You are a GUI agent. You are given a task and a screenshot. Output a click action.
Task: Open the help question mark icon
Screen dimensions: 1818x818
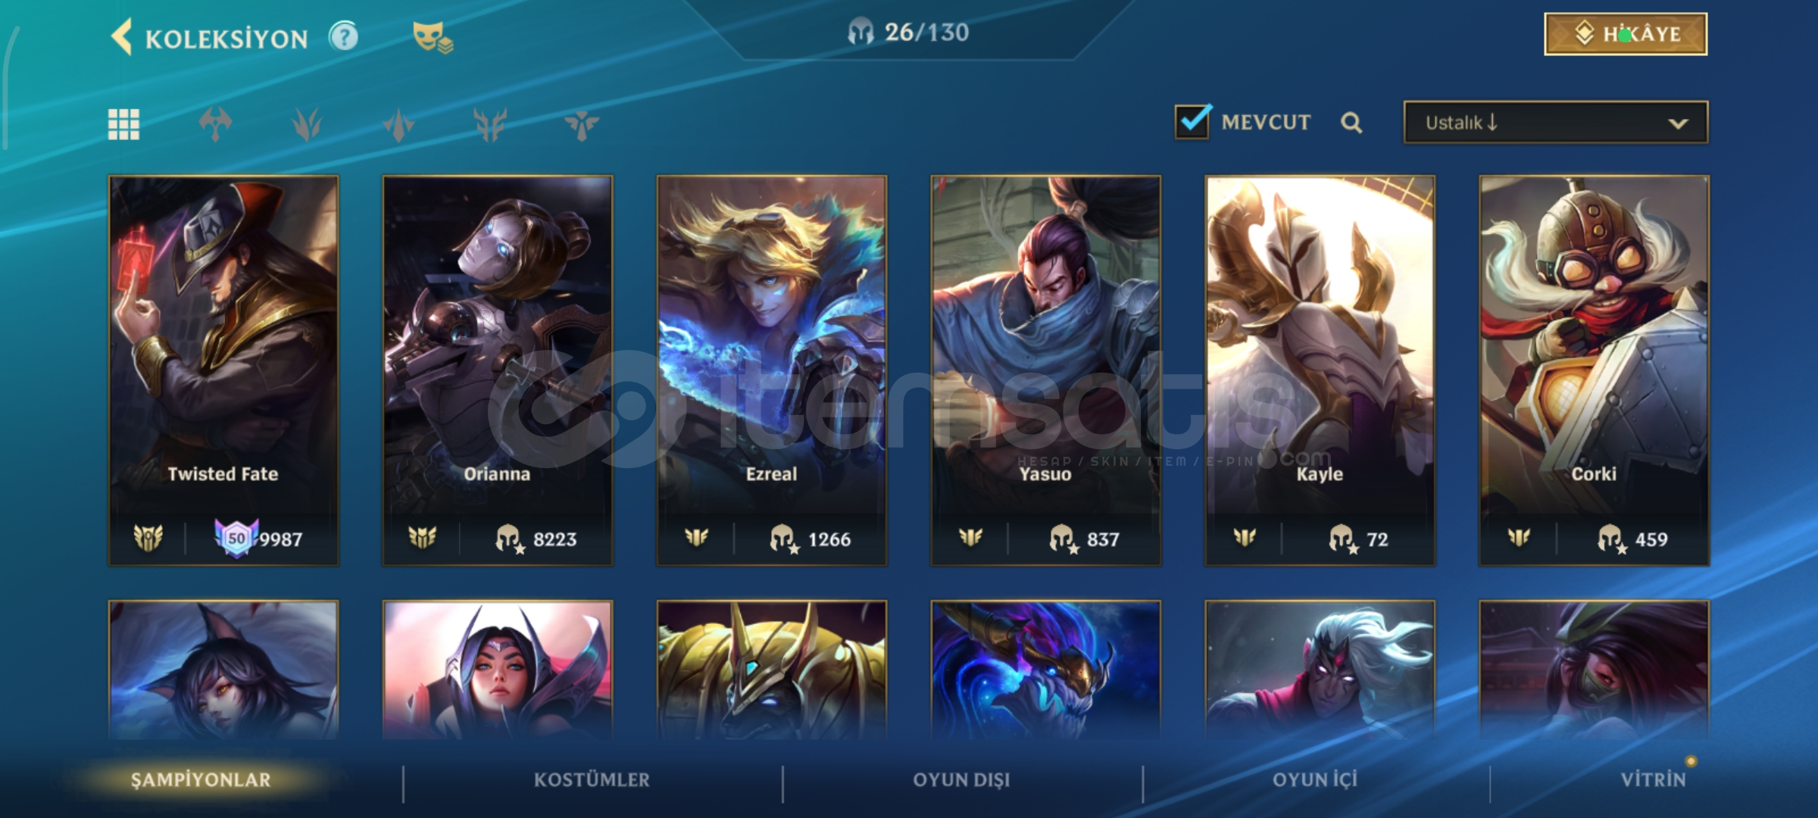343,36
